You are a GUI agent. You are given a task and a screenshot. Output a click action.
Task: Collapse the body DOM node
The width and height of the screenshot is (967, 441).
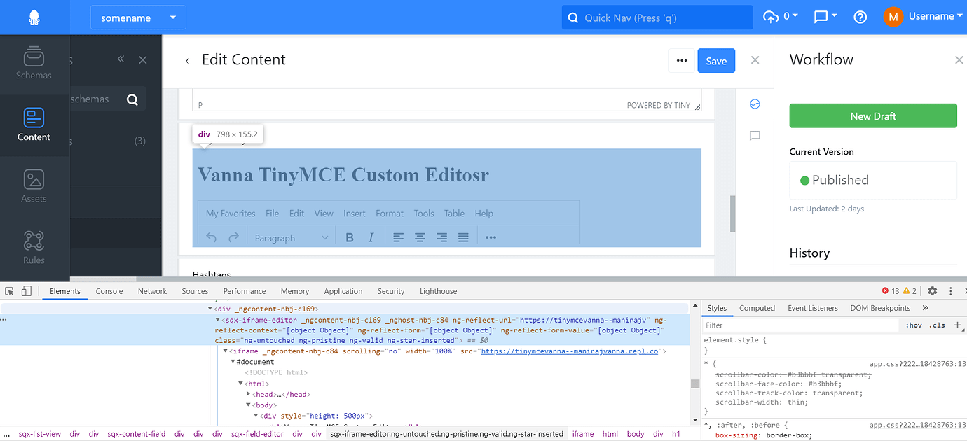248,405
